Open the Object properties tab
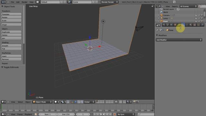Screen dimensions: 206x116 (x=175, y=25)
